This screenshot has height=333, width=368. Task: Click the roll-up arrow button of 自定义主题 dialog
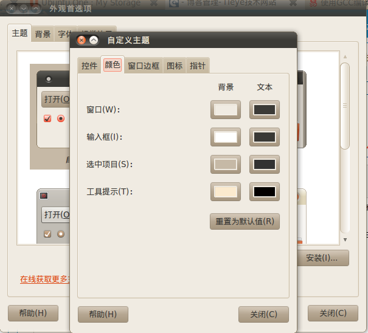coord(94,40)
